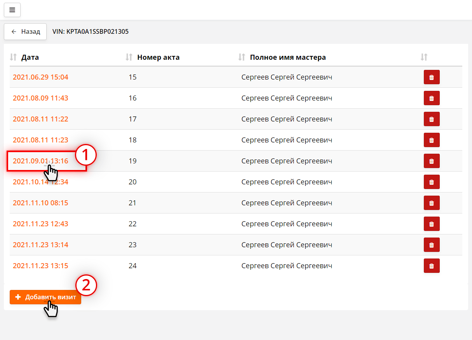Delete the visit with act number 18

coord(431,140)
